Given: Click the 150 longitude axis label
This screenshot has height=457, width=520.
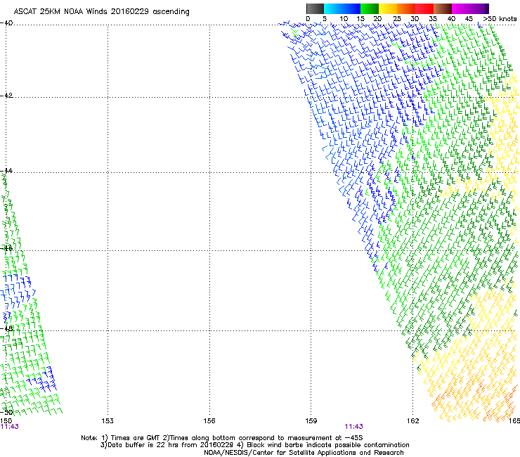Looking at the screenshot, I should pos(6,421).
